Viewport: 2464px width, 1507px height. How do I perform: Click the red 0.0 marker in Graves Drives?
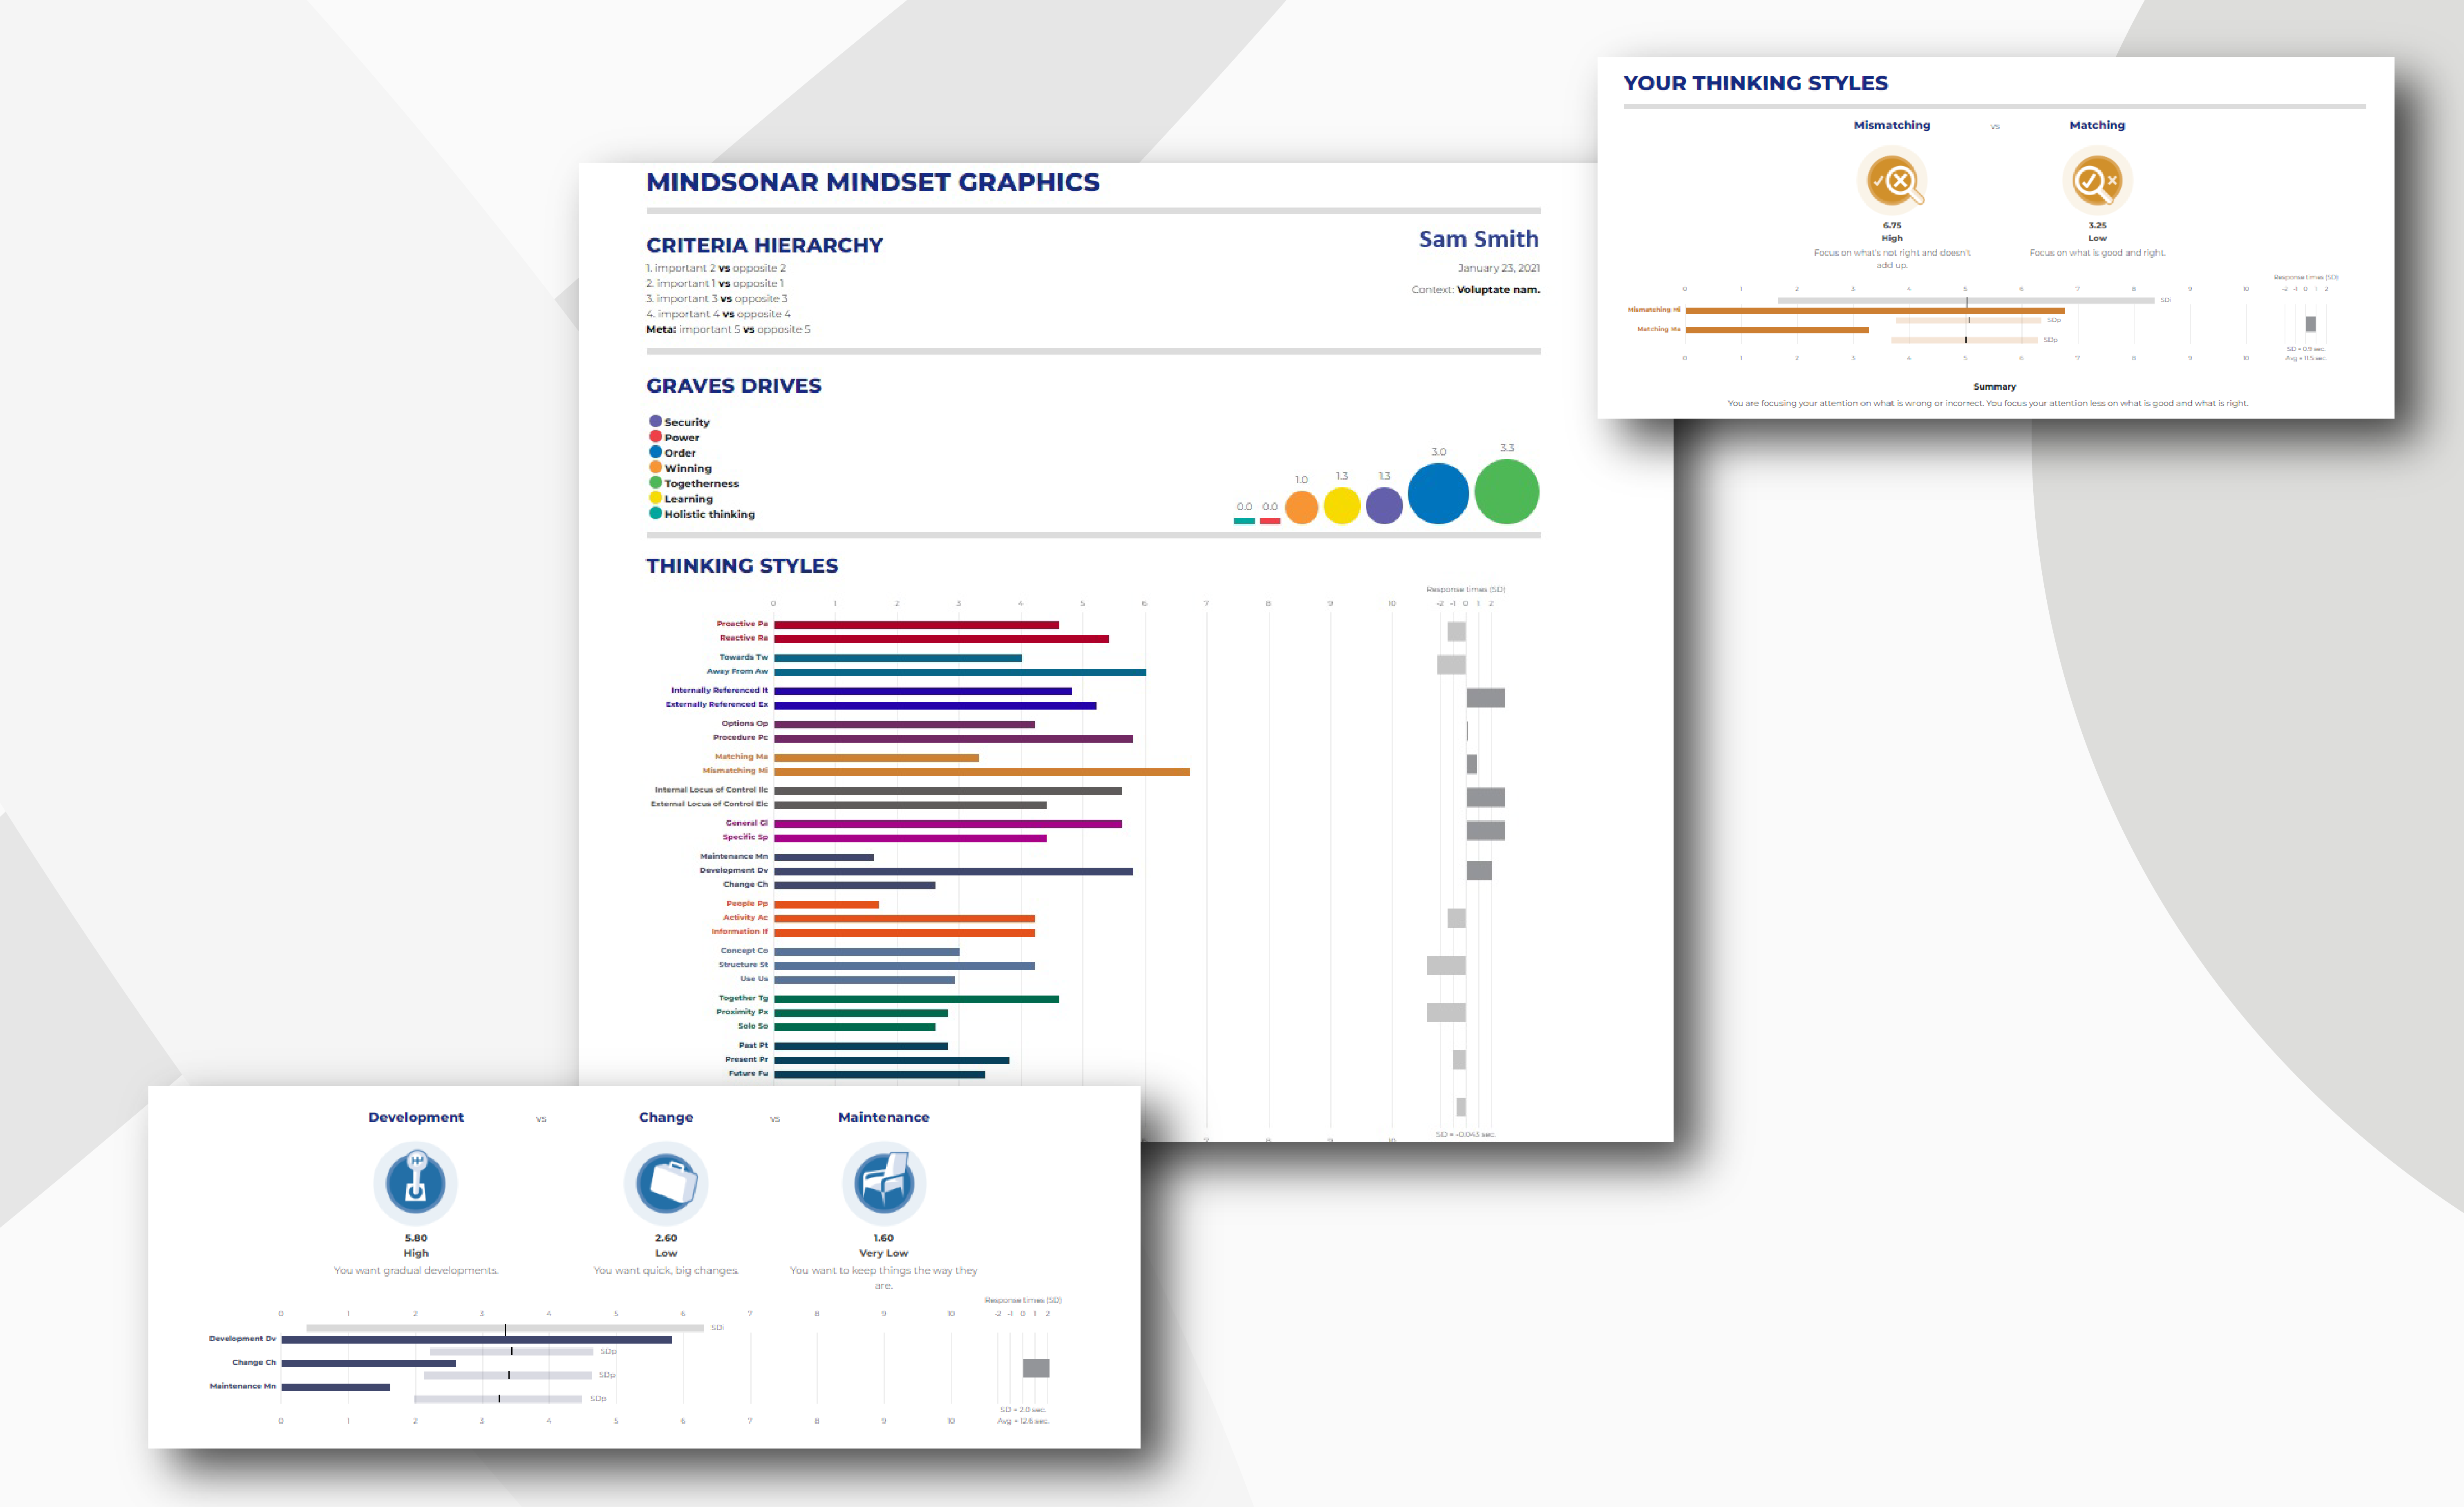(x=1270, y=521)
